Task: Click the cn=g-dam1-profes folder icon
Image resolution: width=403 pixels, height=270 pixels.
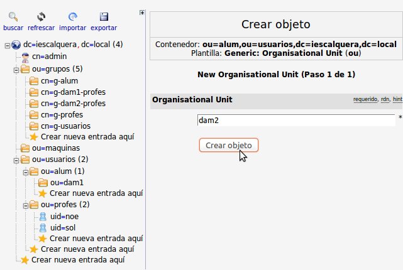Action: [x=34, y=92]
